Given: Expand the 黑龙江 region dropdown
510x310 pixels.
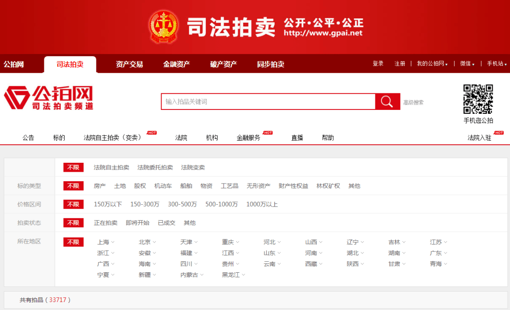Looking at the screenshot, I should pos(234,275).
